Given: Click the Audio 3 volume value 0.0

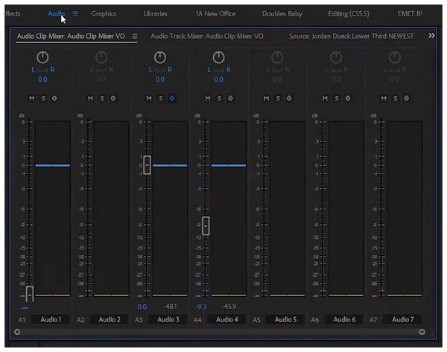Looking at the screenshot, I should [x=142, y=307].
